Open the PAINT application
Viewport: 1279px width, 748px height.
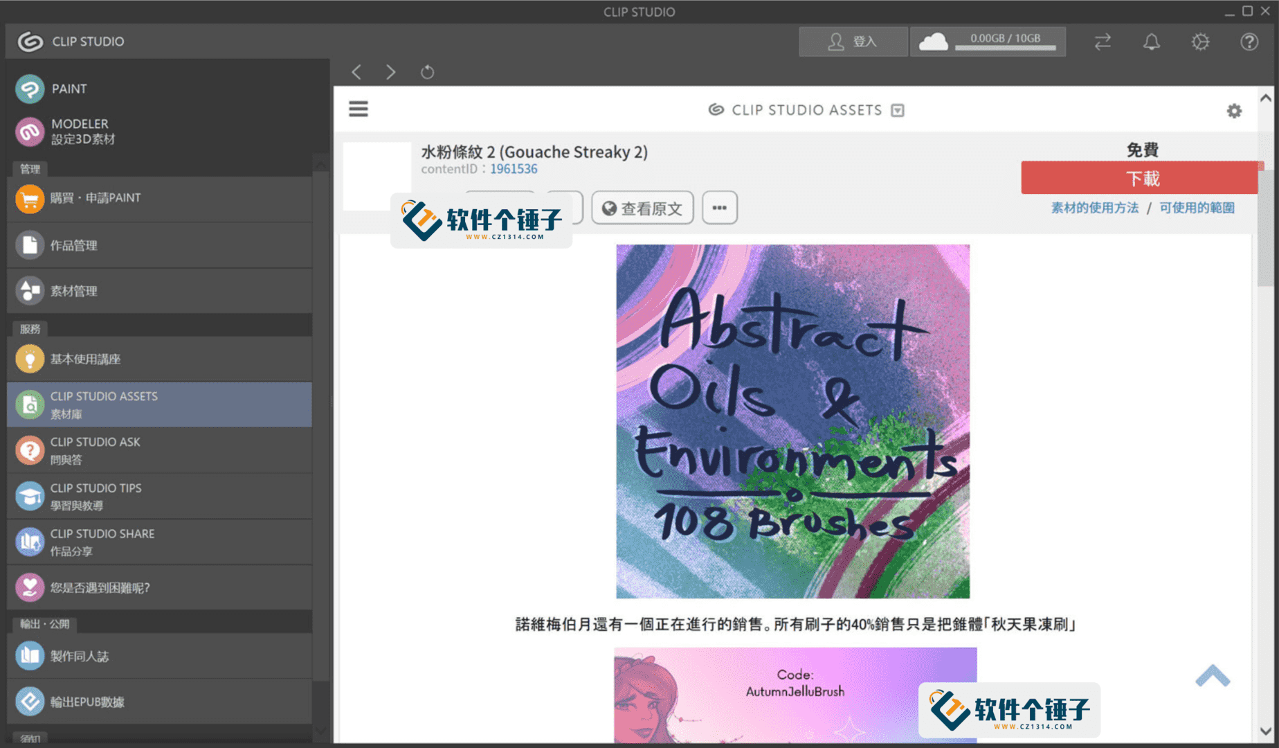tap(68, 89)
